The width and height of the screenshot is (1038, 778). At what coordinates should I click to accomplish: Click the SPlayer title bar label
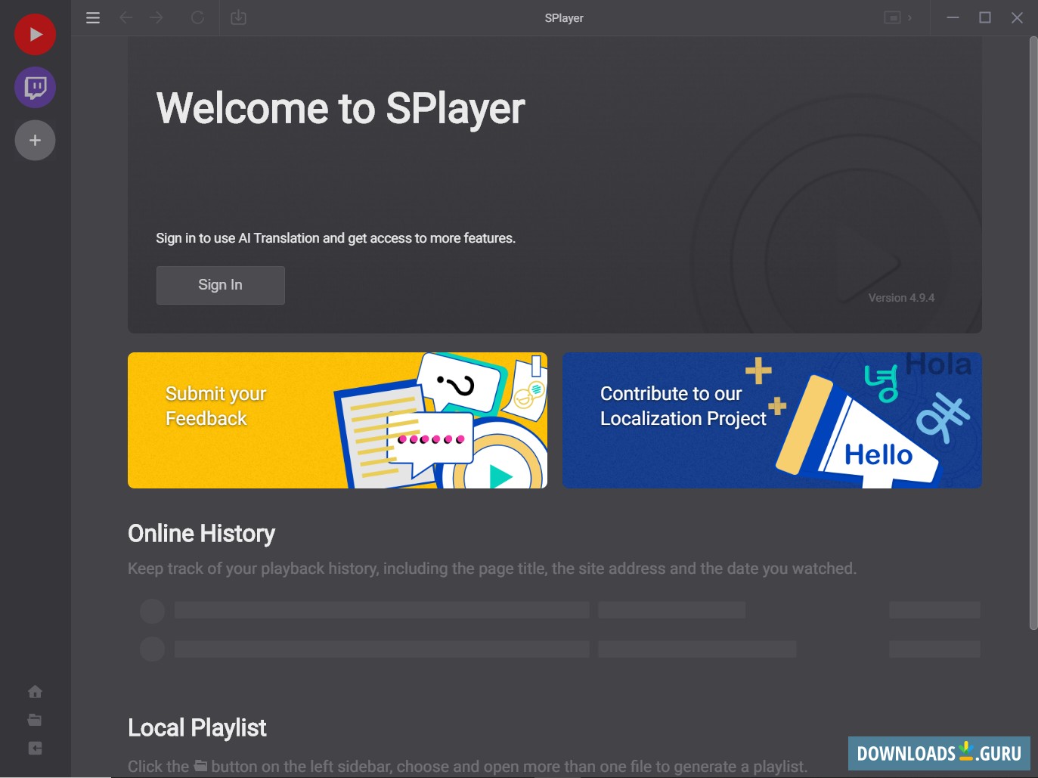[x=564, y=17]
